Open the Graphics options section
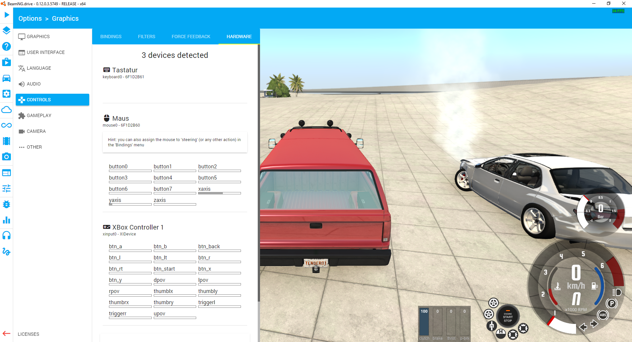 pyautogui.click(x=52, y=37)
